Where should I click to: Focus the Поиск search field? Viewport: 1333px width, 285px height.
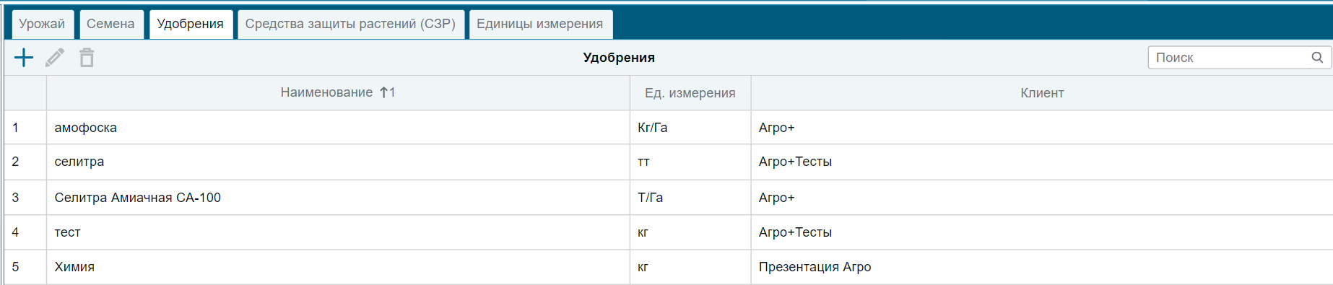tap(1239, 58)
